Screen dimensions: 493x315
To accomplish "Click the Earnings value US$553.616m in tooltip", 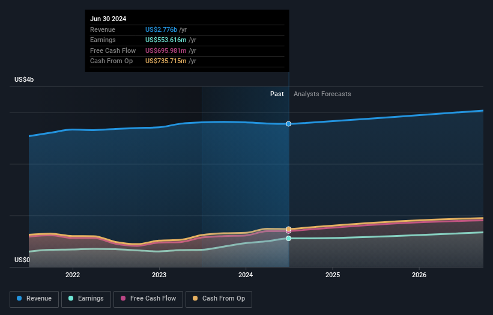I will (166, 40).
